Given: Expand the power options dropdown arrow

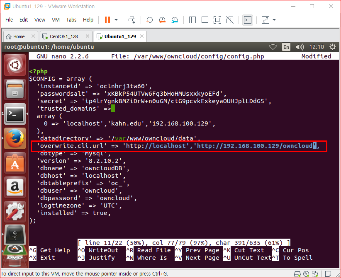Looking at the screenshot, I should click(x=116, y=20).
